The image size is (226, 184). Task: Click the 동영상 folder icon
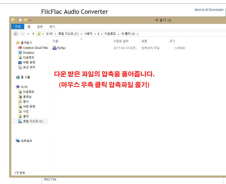tap(20, 97)
